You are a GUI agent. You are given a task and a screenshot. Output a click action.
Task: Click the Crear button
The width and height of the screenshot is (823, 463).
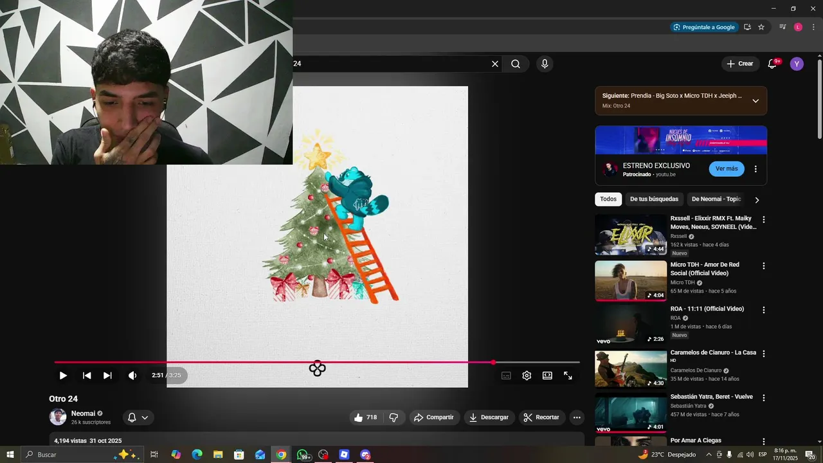coord(739,64)
